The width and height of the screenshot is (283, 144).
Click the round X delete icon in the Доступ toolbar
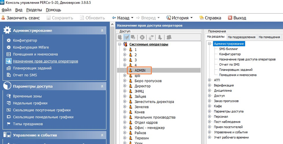tap(142, 37)
